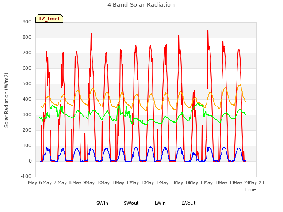
Task: Click the May 21 x-axis tick label
Action: coord(256,182)
